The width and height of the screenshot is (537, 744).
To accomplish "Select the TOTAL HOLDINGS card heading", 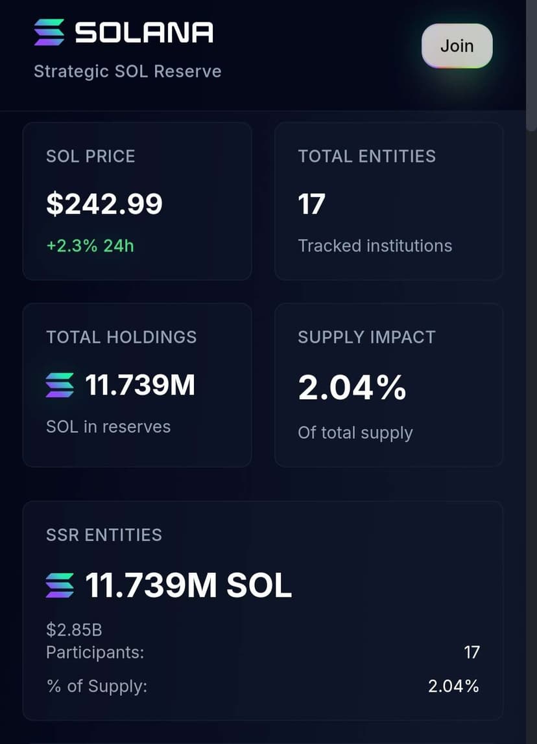I will pos(121,337).
